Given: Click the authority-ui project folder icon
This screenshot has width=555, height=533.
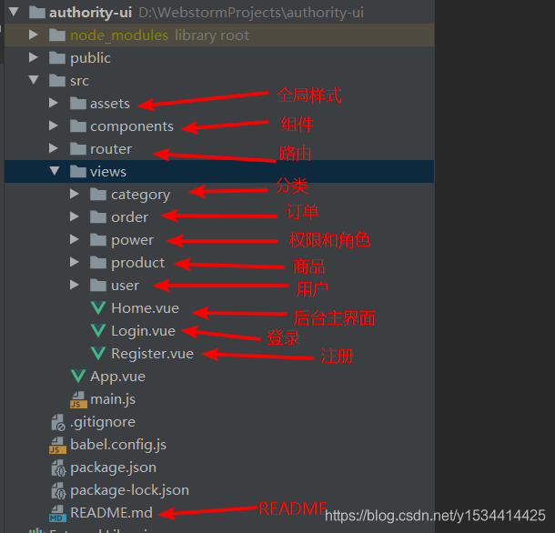Looking at the screenshot, I should pos(37,13).
